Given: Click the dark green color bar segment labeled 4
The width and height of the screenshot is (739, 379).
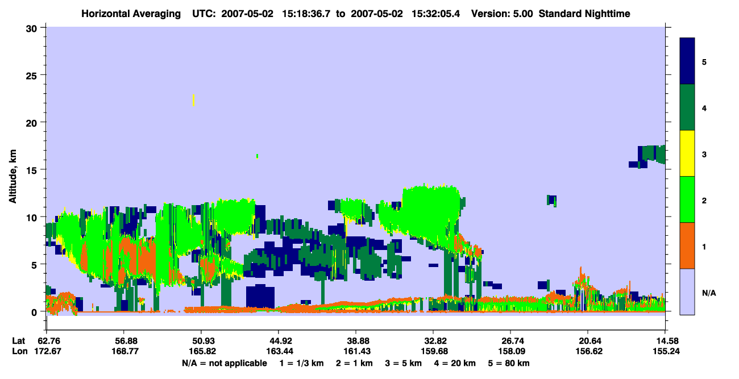Looking at the screenshot, I should [x=687, y=107].
